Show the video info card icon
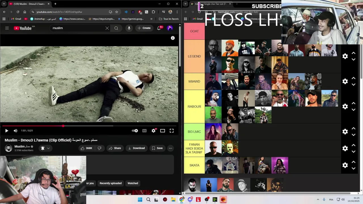This screenshot has height=204, width=363. [173, 38]
